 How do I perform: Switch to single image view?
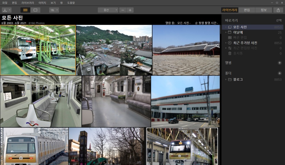pos(35,10)
